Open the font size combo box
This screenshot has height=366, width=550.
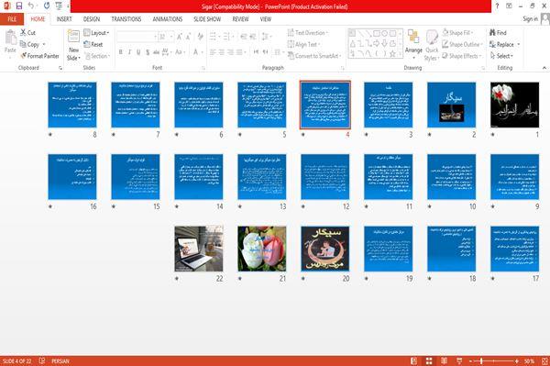[166, 37]
